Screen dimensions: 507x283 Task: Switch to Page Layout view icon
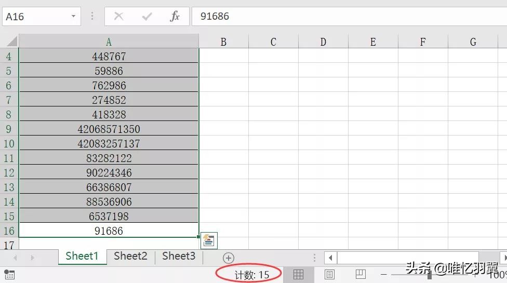[x=329, y=275]
